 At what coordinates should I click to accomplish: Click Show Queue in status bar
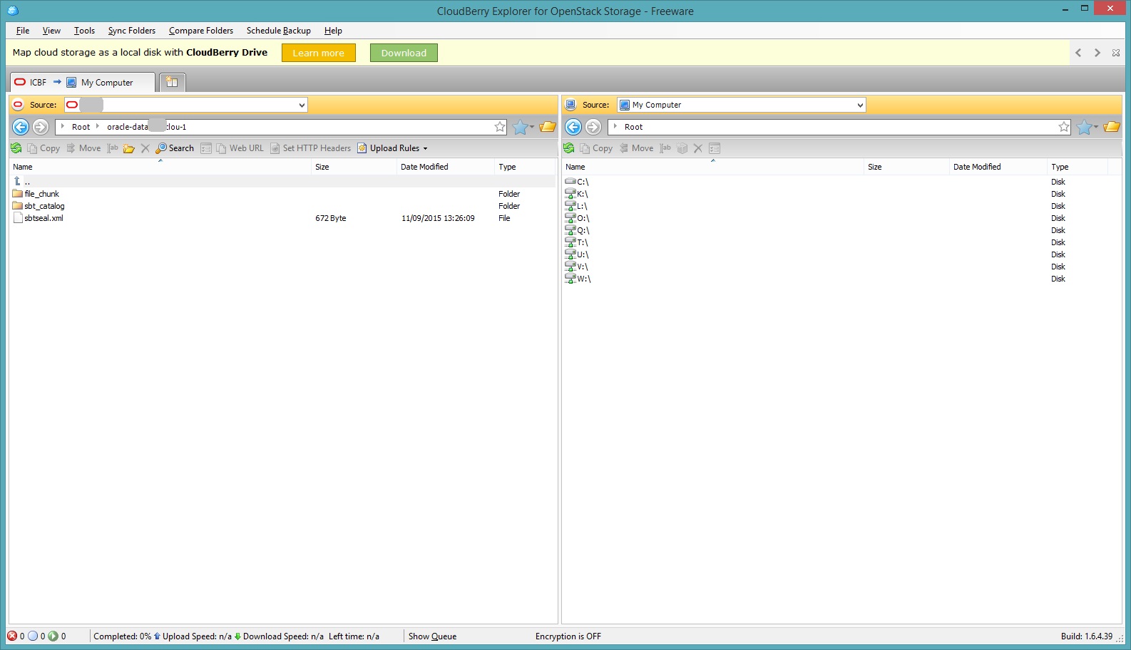432,636
